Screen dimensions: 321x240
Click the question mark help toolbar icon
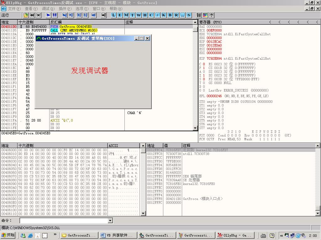(212, 15)
